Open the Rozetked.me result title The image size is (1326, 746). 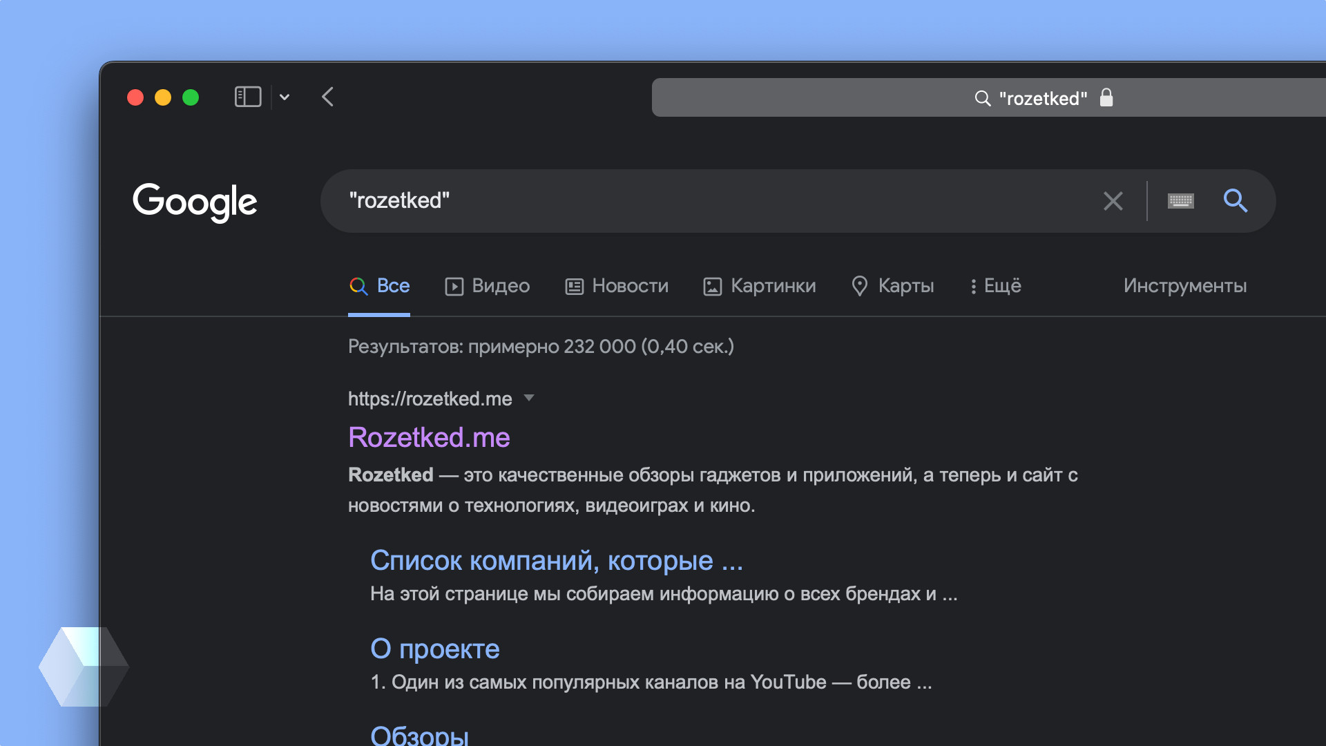pyautogui.click(x=429, y=437)
